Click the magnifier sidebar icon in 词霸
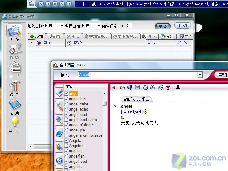 (x=59, y=120)
